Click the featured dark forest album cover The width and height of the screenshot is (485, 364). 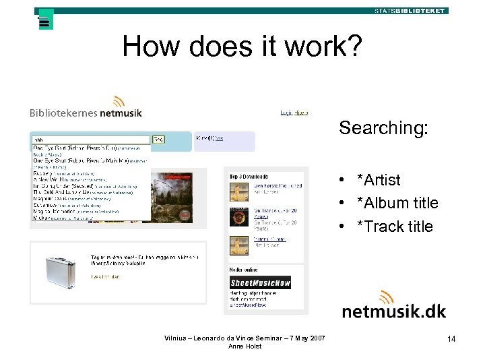tap(172, 198)
